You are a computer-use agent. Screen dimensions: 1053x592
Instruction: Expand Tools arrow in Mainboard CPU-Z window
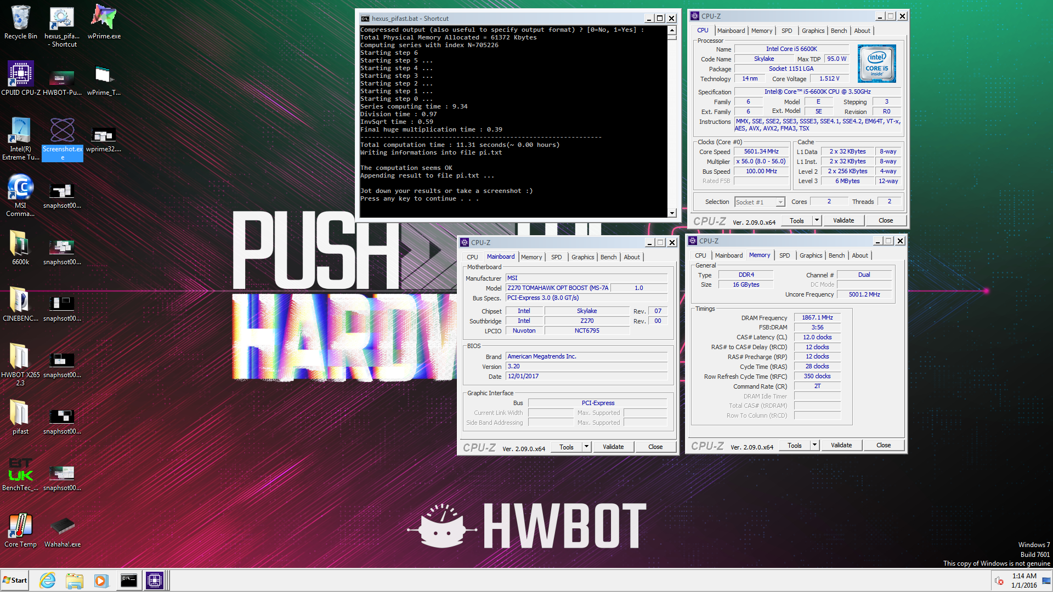point(586,447)
